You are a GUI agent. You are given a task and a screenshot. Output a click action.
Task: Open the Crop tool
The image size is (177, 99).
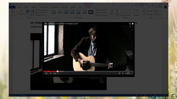click(144, 12)
